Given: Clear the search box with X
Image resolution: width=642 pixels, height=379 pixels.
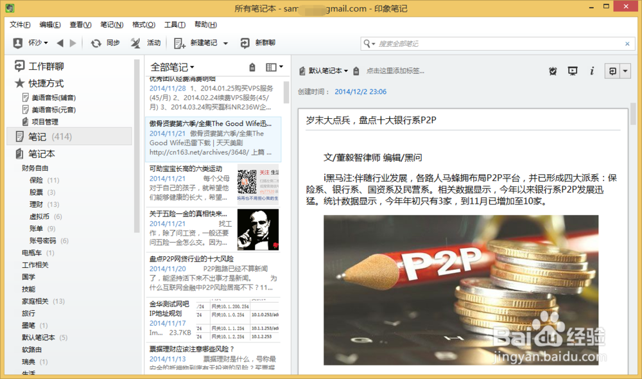Looking at the screenshot, I should pos(627,44).
